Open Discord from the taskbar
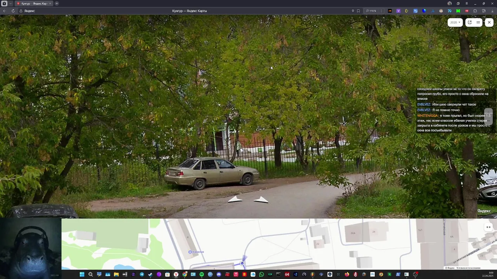This screenshot has width=497, height=279. tap(219, 274)
